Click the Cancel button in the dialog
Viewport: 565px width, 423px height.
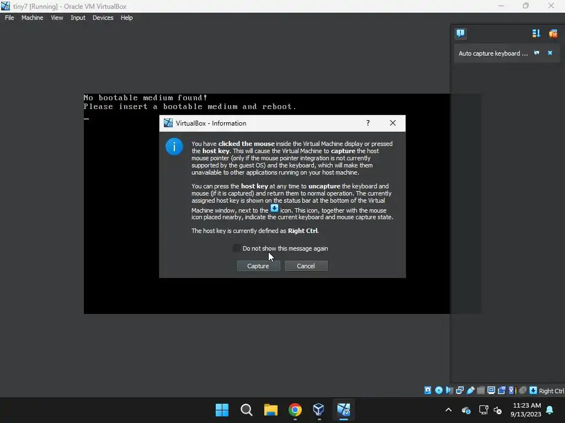(306, 266)
